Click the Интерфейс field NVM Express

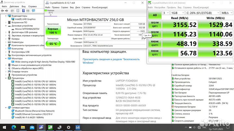pos(97,31)
